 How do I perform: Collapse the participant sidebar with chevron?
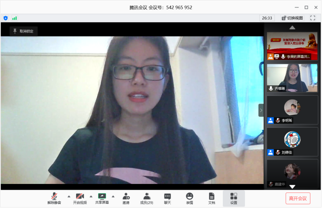pos(261,110)
